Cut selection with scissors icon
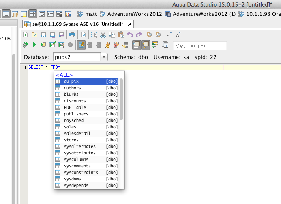Screen dimensions: 281x204 coord(103,35)
